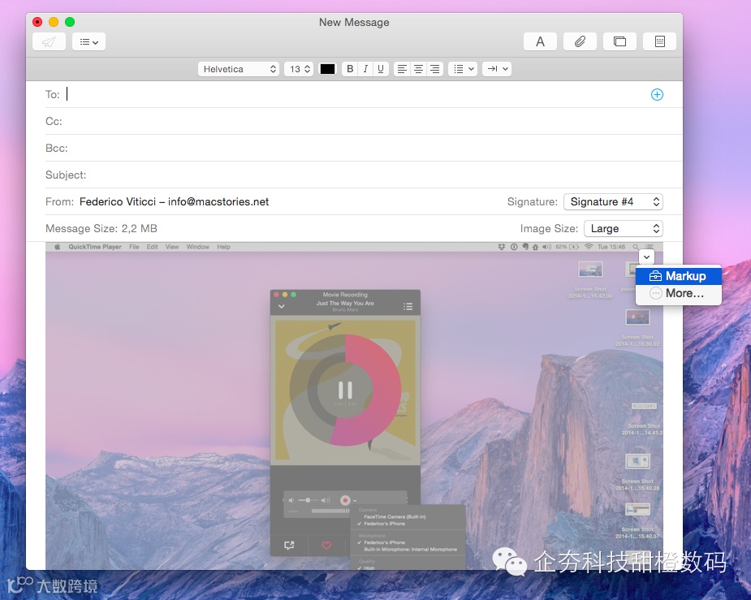Center align the text

pyautogui.click(x=419, y=69)
